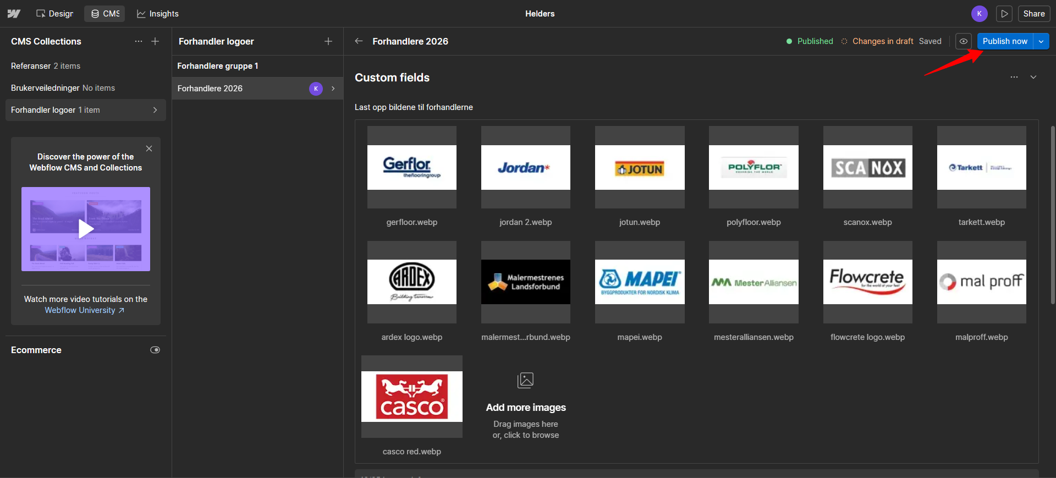
Task: Click the jordan 2.webp file name
Action: [x=526, y=222]
